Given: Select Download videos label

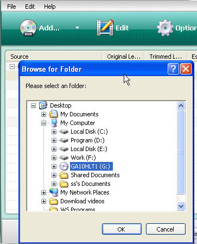Looking at the screenshot, I should click(x=82, y=201).
